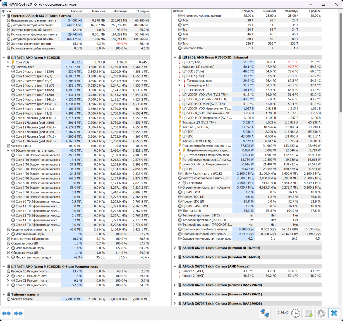
Task: Select the Частота контроллера памяти row
Action: tap(247, 178)
